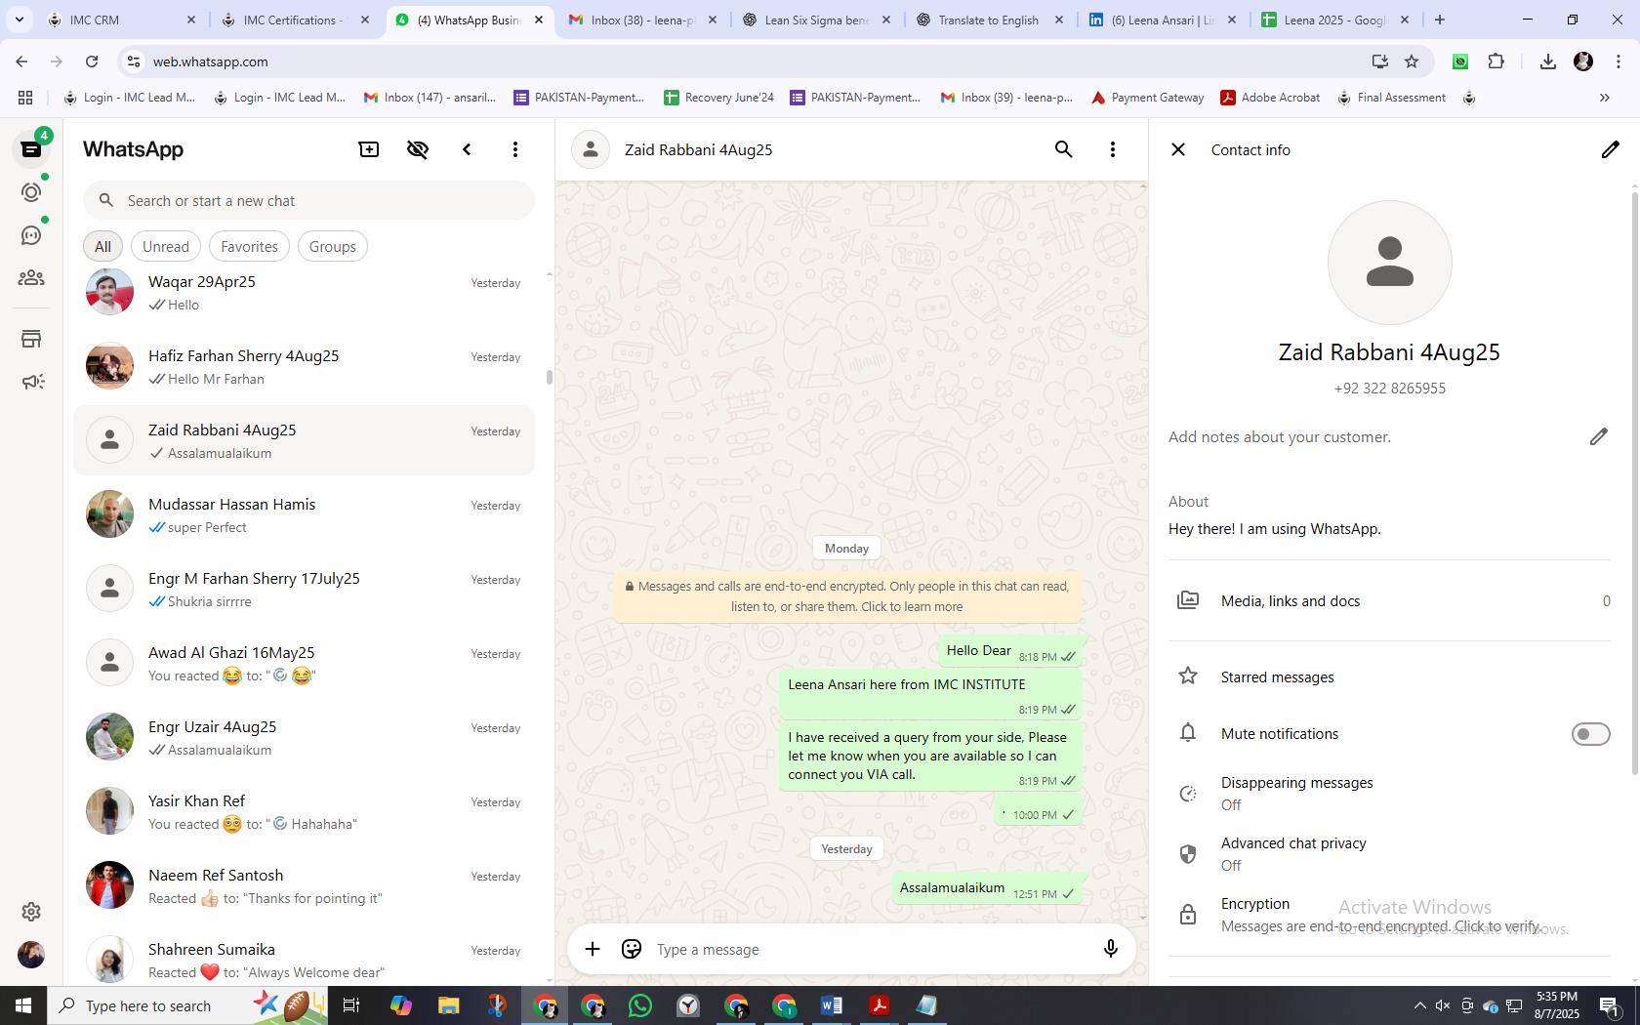Open the tab search dropdown arrow
Screen dimensions: 1640x1025
[19, 20]
